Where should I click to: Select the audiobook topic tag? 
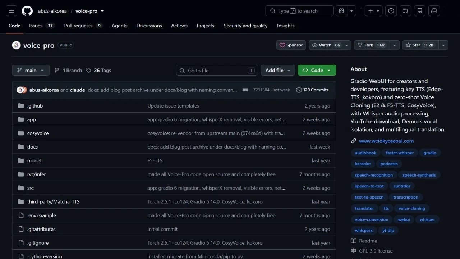coord(365,153)
